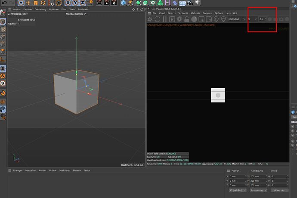The height and width of the screenshot is (198, 297).
Task: Open the Live Viewer Objects menu
Action: point(172,13)
